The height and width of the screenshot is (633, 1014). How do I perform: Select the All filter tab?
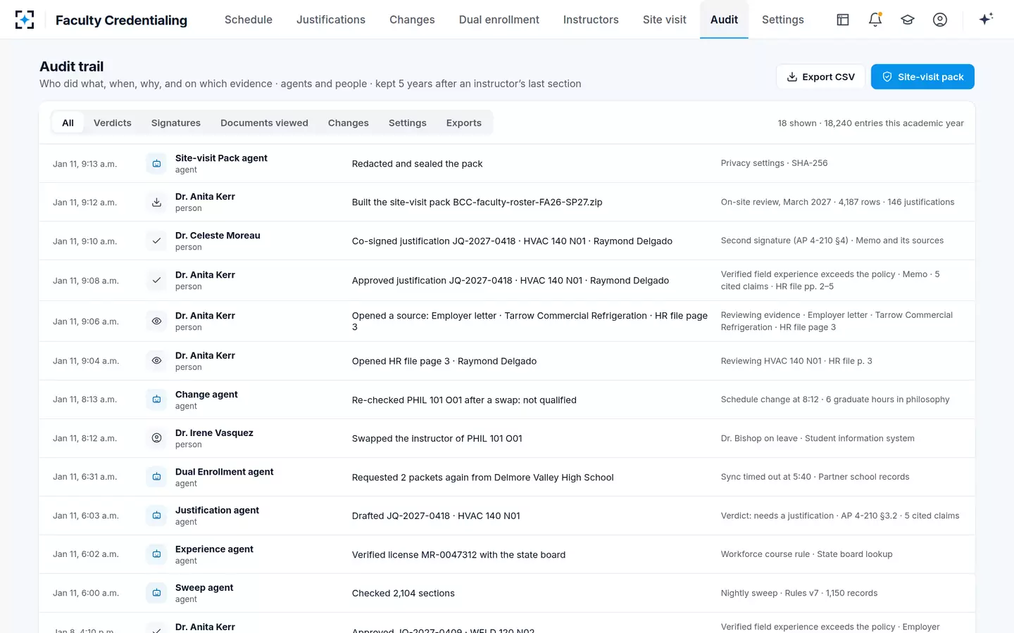68,123
